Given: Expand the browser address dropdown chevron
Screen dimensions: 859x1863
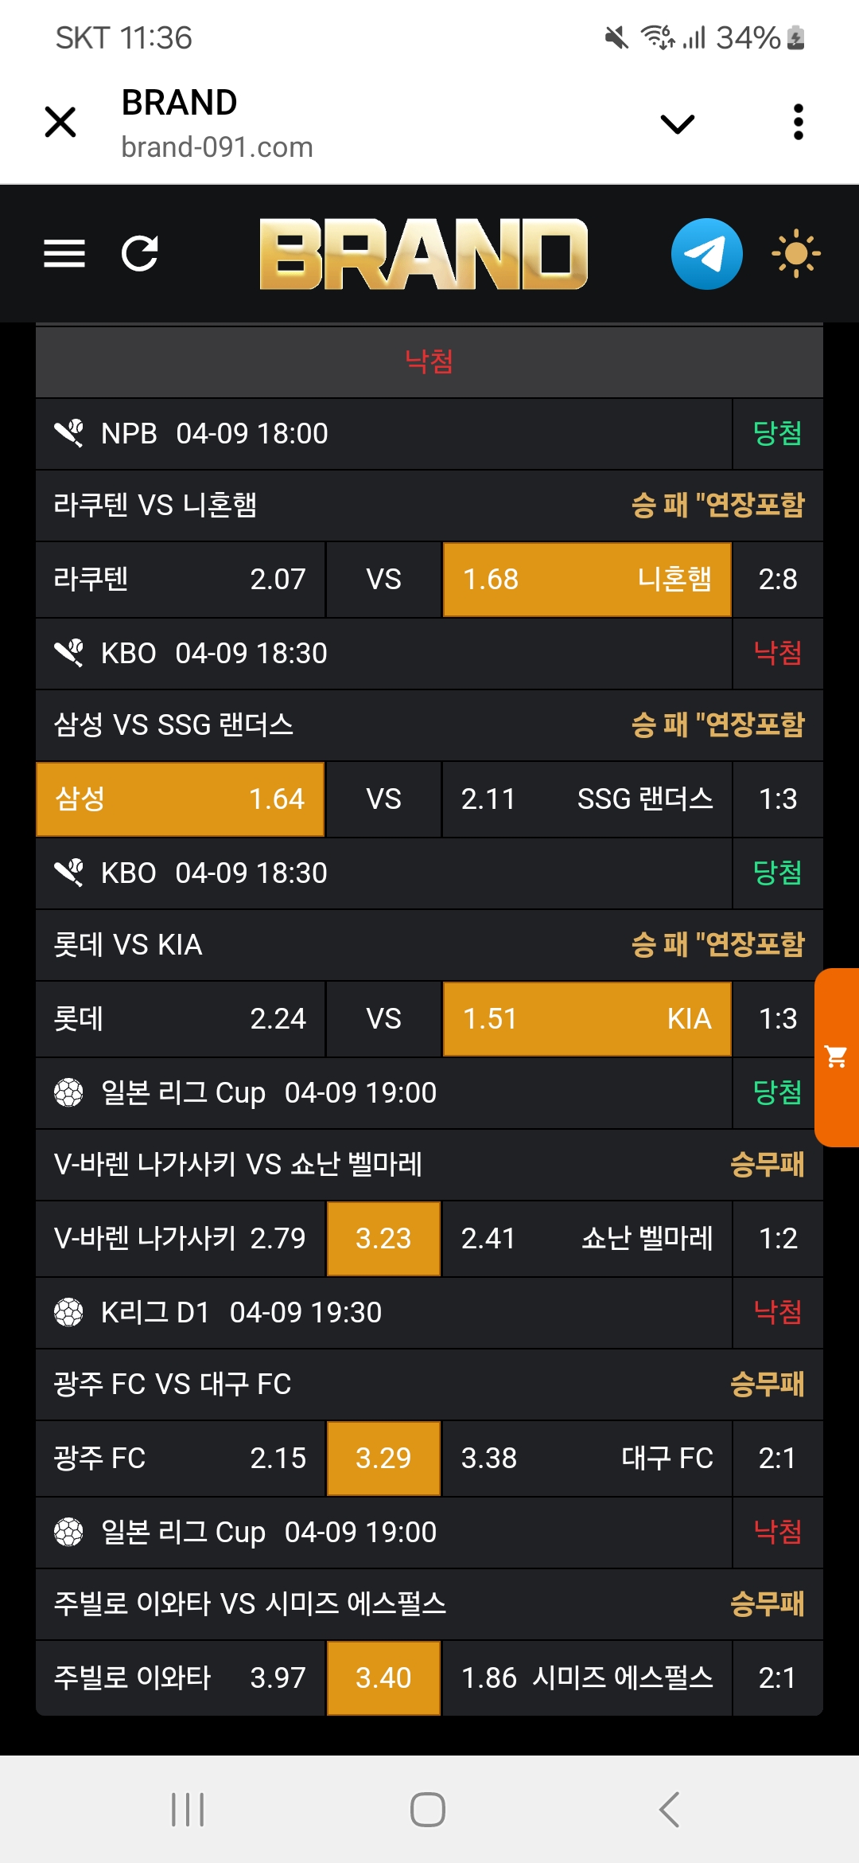Looking at the screenshot, I should coord(678,123).
